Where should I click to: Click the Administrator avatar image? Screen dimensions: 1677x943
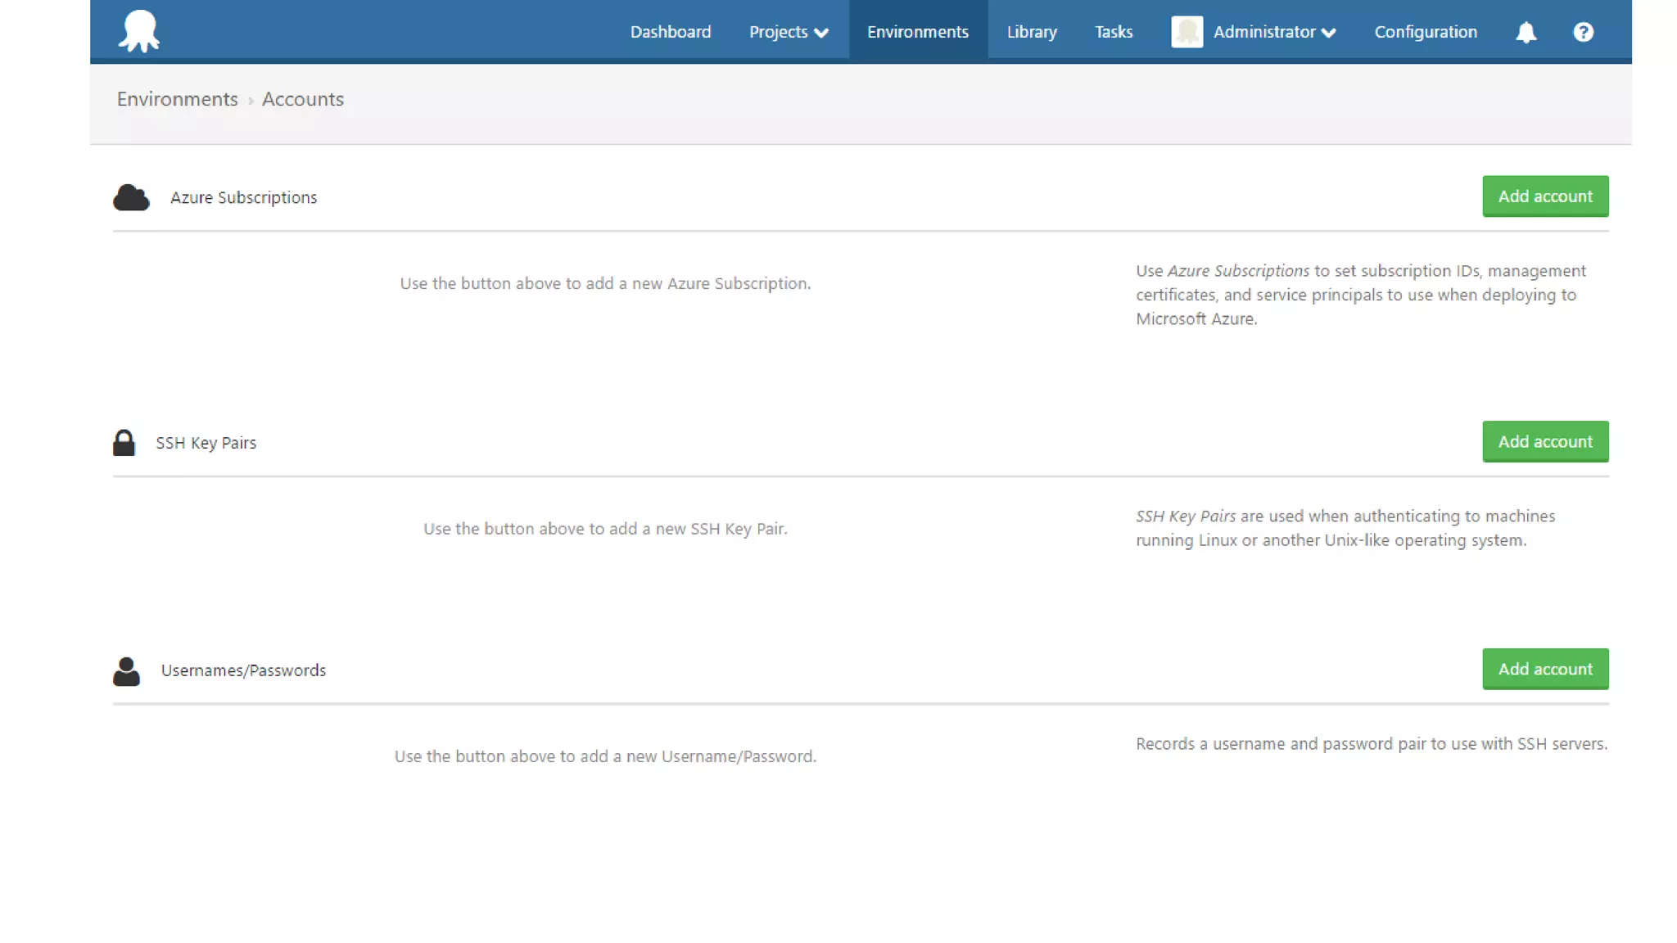[x=1187, y=32]
